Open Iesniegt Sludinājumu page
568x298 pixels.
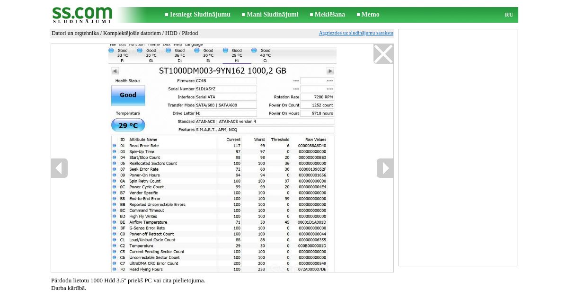200,15
